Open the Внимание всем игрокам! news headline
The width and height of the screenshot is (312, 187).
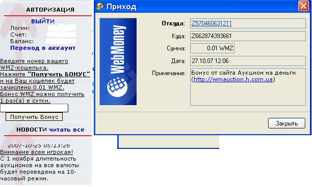[x=36, y=152]
